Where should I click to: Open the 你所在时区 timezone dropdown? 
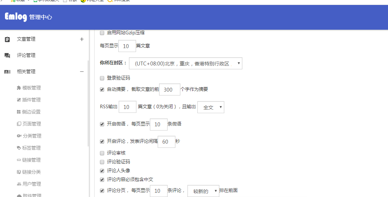coord(186,63)
